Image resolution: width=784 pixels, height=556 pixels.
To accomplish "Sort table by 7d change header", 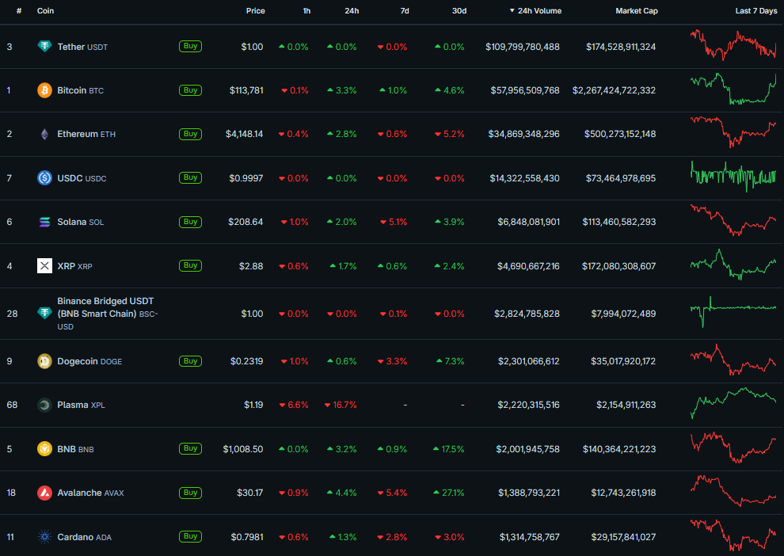I will coord(405,11).
